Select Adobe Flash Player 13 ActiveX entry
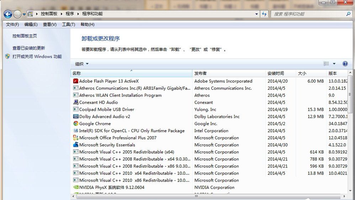This screenshot has width=355, height=200. [109, 81]
